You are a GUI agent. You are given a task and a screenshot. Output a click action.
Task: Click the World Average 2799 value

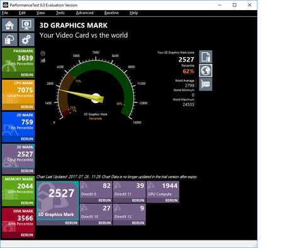pyautogui.click(x=189, y=85)
